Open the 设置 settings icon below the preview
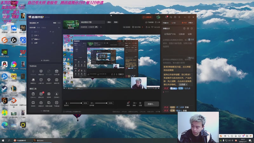This screenshot has width=254, height=143. tap(140, 104)
